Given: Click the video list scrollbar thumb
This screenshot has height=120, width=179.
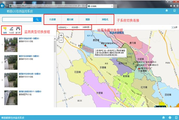Looking at the screenshot, I should pyautogui.click(x=55, y=46).
